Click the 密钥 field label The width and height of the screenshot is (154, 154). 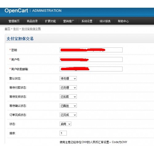[x=14, y=50]
